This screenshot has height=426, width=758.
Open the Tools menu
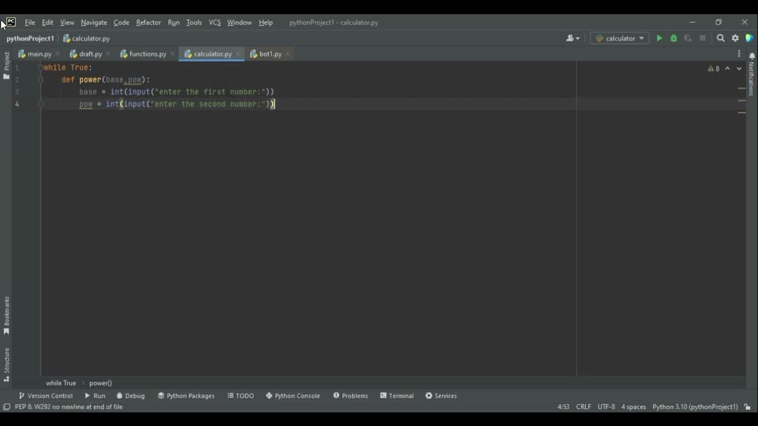194,22
